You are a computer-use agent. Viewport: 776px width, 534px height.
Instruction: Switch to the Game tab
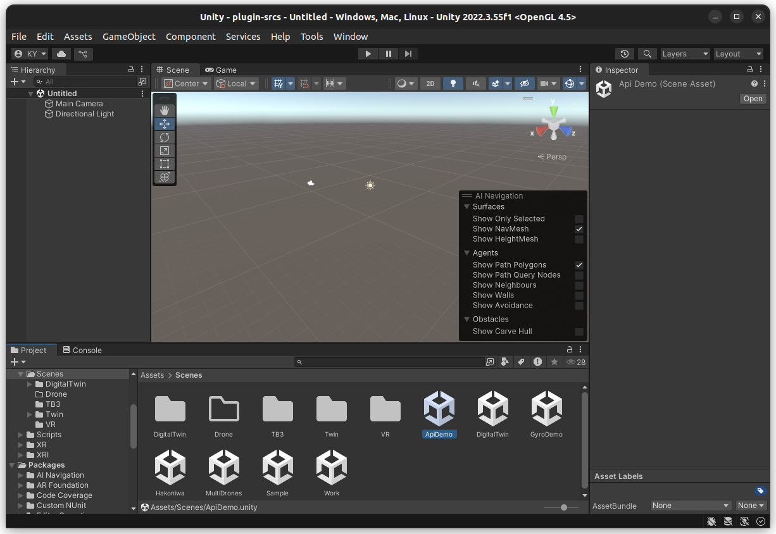[x=221, y=70]
